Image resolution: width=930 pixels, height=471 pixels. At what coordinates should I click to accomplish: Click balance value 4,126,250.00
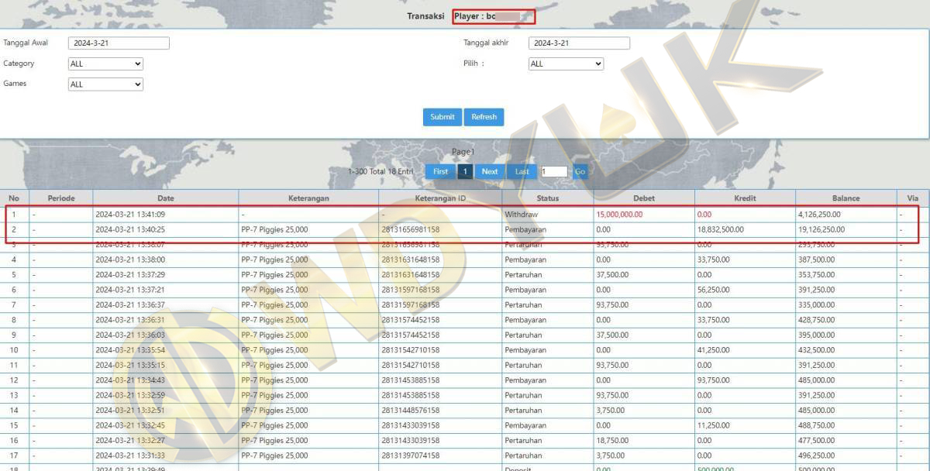(819, 215)
